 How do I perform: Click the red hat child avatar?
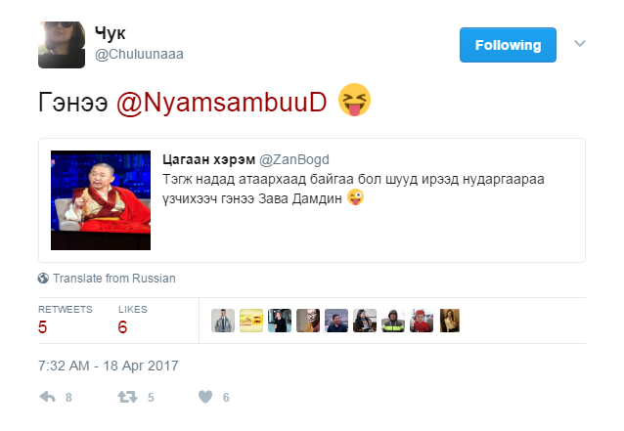[x=422, y=321]
